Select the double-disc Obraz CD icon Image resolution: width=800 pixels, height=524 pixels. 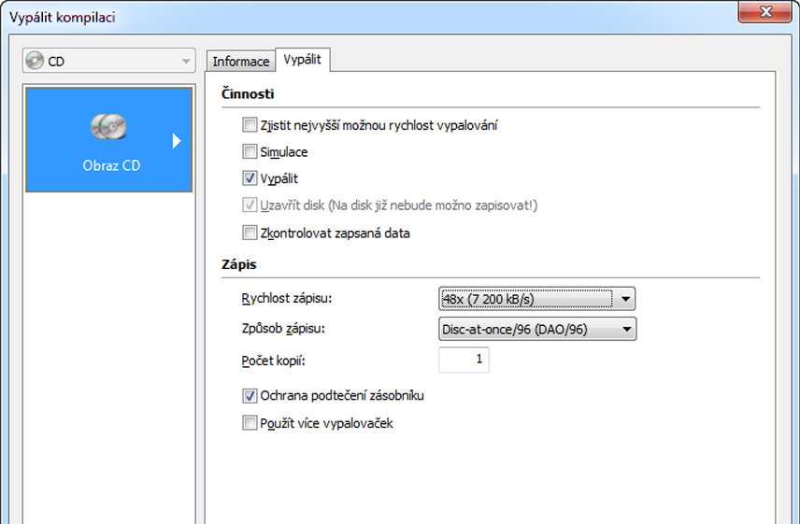click(108, 126)
